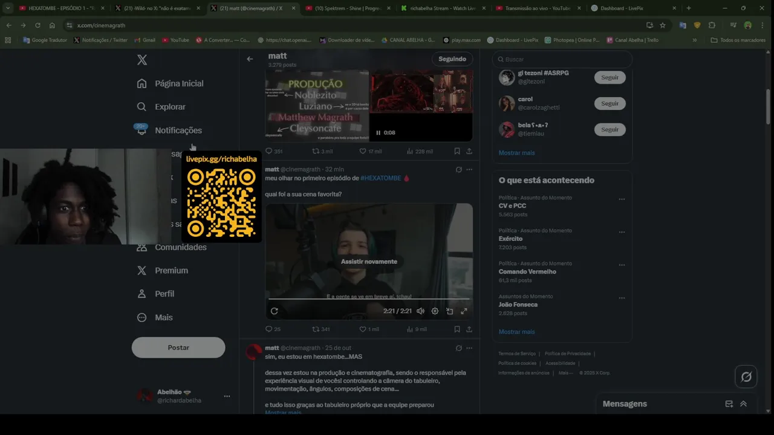
Task: Open Premium in the sidebar
Action: 162,271
